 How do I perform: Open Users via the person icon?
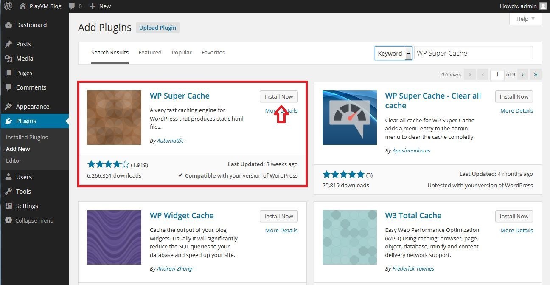[x=9, y=177]
